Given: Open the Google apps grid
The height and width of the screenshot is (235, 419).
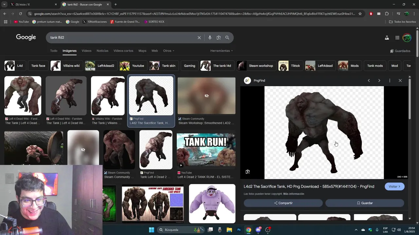Looking at the screenshot, I should (397, 38).
